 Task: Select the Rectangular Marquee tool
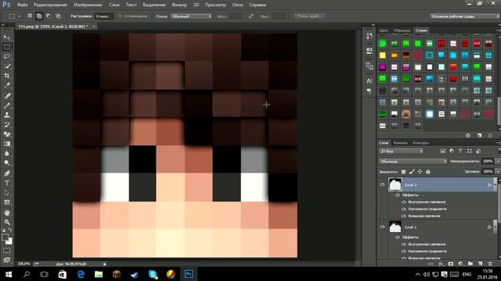7,48
